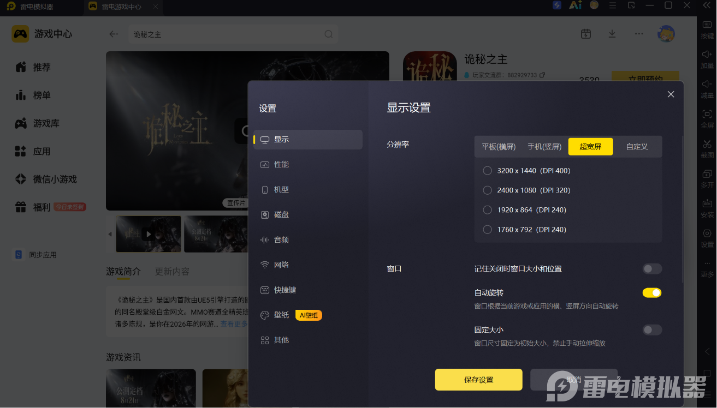Toggle 全屏 fullscreen mode in the sidebar
The image size is (717, 408).
[707, 119]
